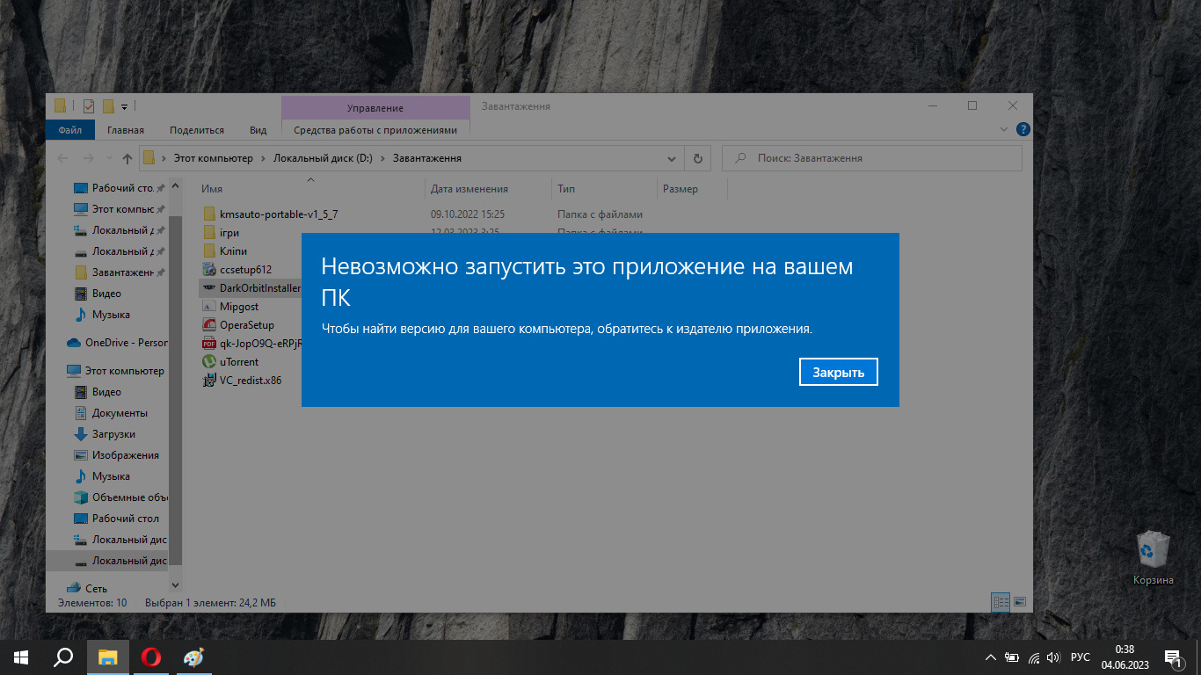
Task: Select Средства работы с приложениями tab
Action: (x=375, y=130)
